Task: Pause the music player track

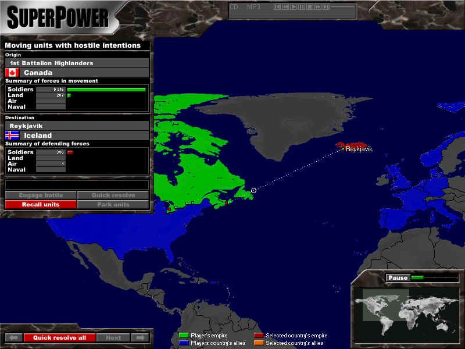Action: (302, 7)
